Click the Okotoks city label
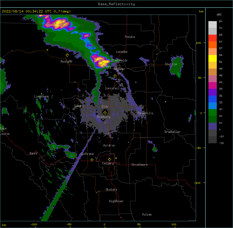 point(111,190)
